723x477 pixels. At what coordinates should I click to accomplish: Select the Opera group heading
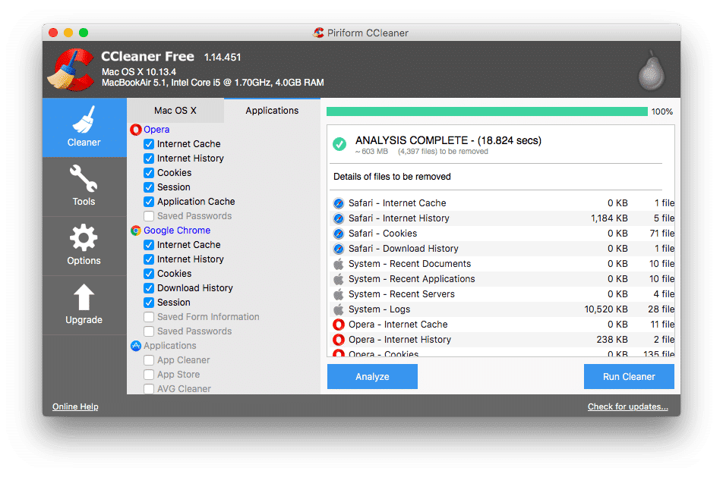156,130
